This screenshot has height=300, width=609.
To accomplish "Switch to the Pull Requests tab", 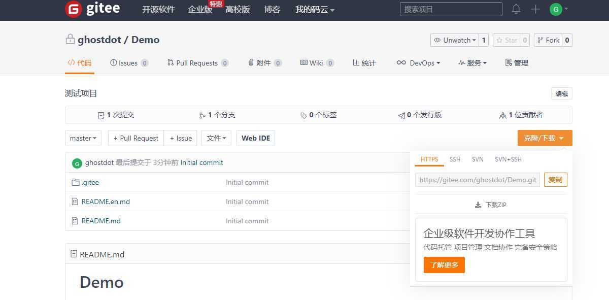I will pos(198,63).
